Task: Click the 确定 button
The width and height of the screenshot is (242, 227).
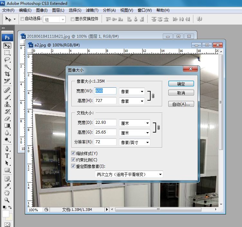Action: pyautogui.click(x=181, y=84)
